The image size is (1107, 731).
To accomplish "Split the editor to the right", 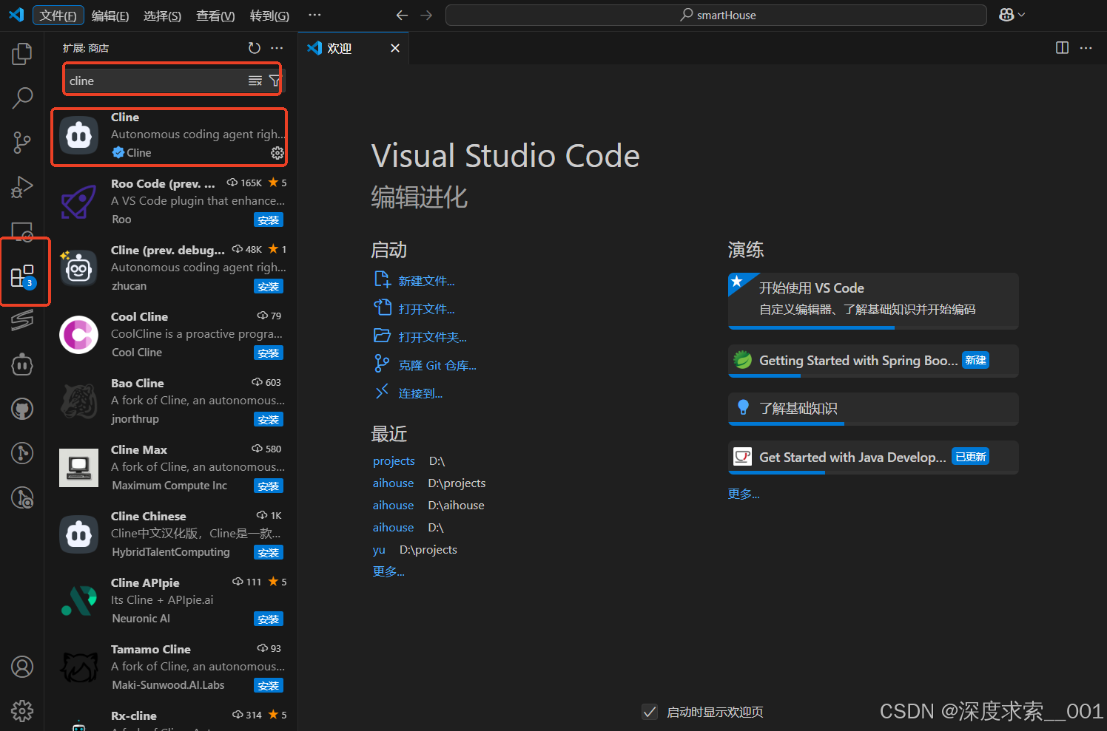I will (x=1062, y=48).
